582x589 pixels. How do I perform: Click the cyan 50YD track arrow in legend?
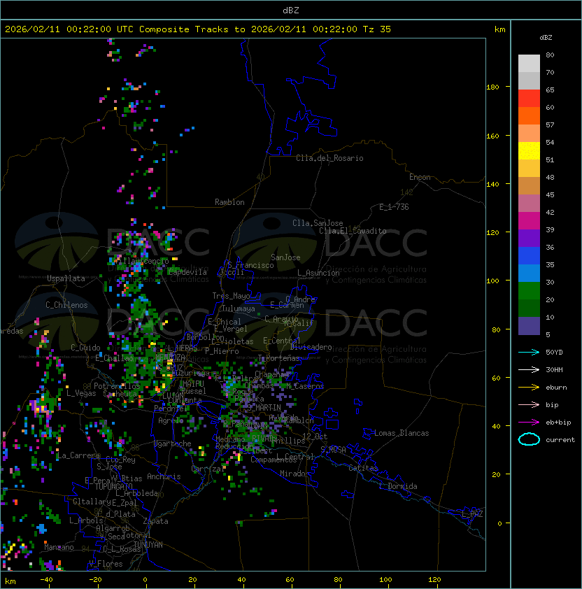point(529,353)
